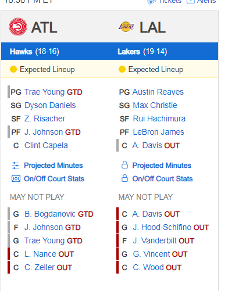Click the ATL team abbreviation header
Image resolution: width=228 pixels, height=291 pixels.
44,27
